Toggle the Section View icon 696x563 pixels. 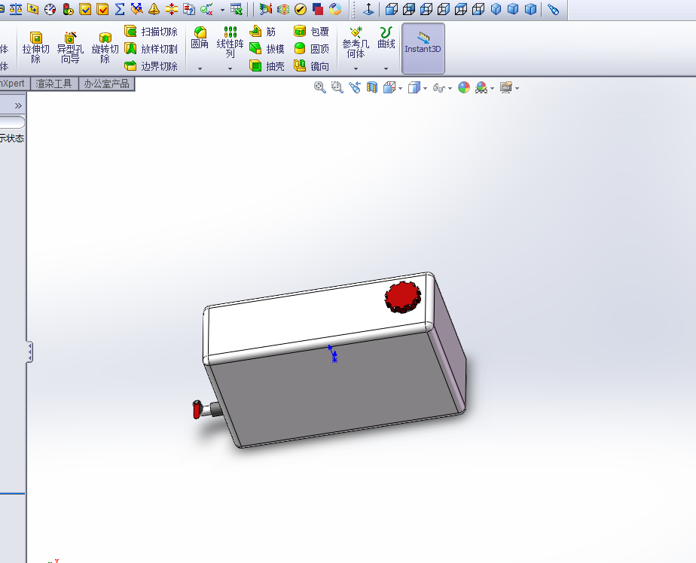(x=372, y=87)
